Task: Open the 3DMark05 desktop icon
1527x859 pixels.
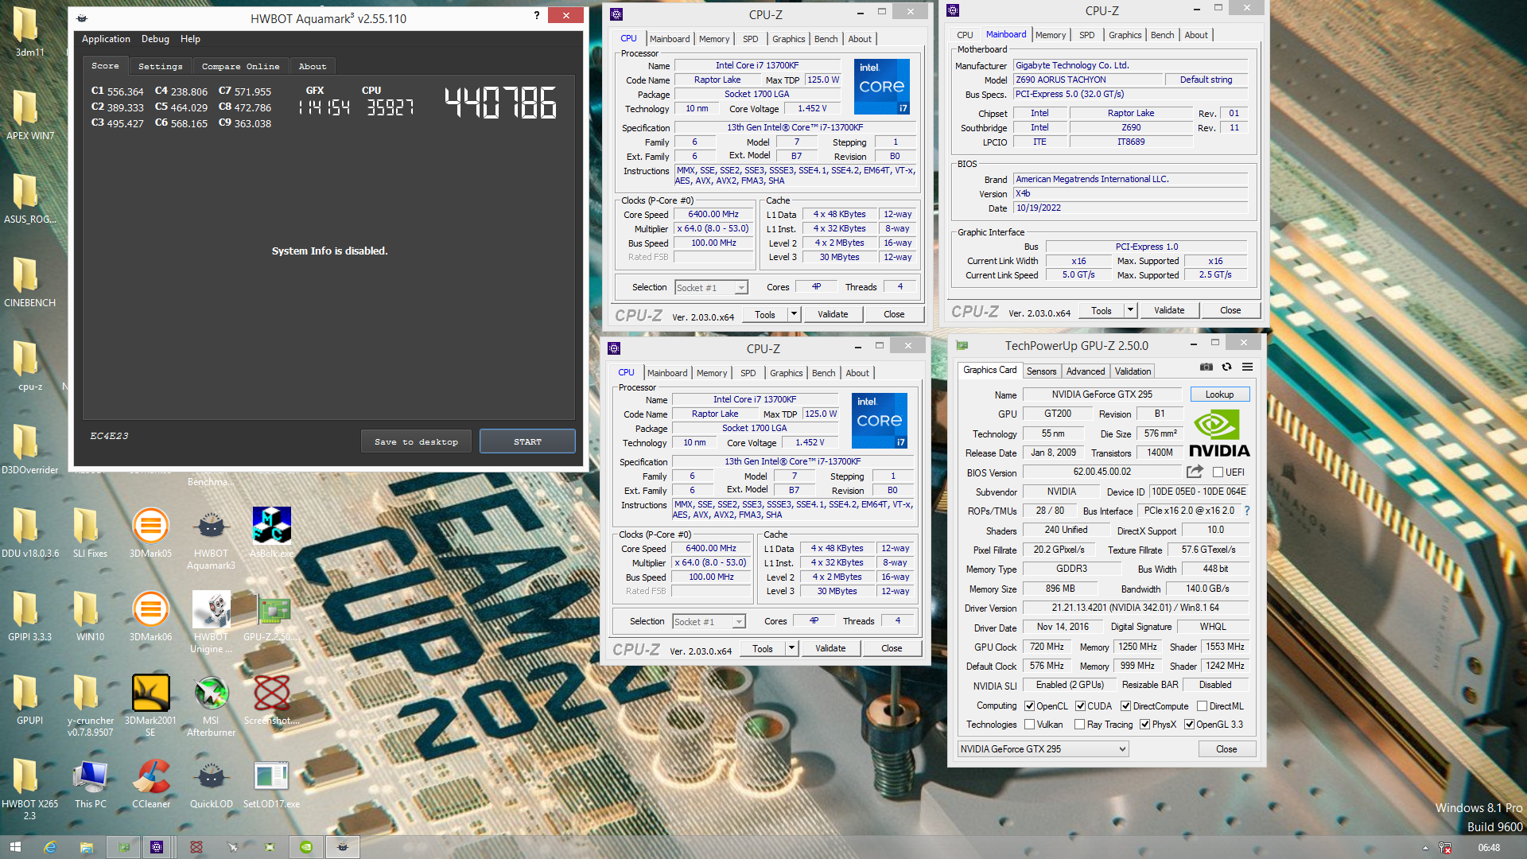Action: (150, 534)
